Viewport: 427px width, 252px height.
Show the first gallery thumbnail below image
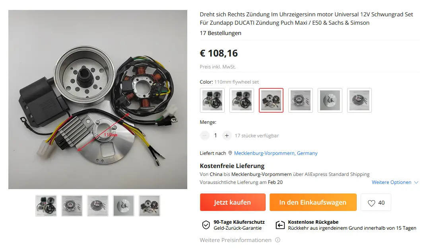tap(46, 206)
